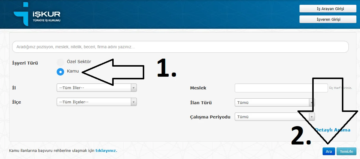Select the Özel Sektör radio button

61,62
